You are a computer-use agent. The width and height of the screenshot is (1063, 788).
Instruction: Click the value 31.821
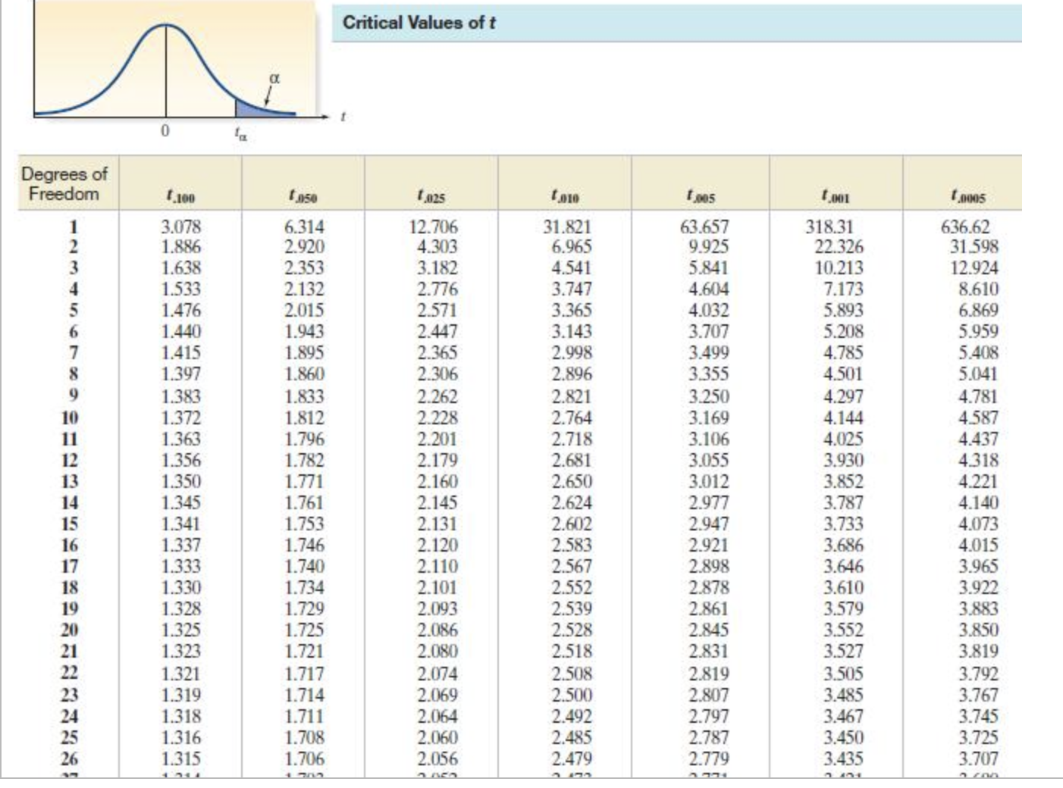pos(568,226)
